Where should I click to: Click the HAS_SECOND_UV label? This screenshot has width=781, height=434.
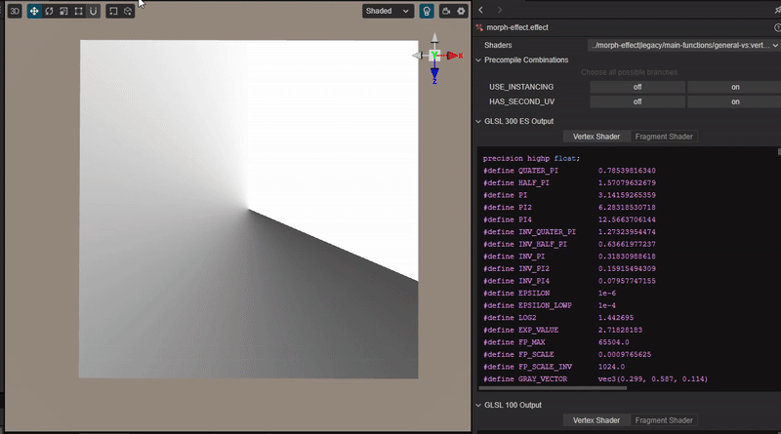521,101
